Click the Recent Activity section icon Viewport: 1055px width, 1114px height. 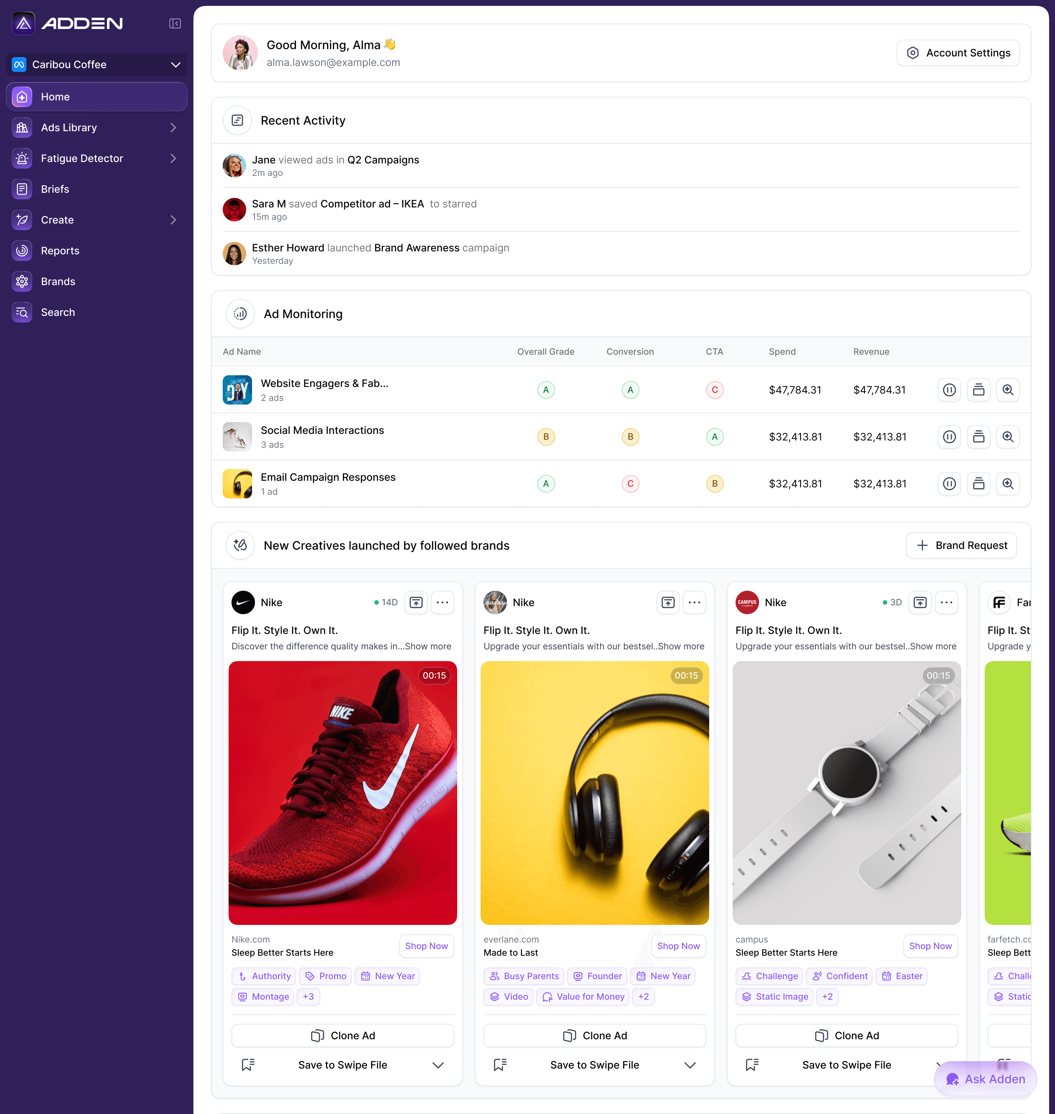tap(237, 121)
